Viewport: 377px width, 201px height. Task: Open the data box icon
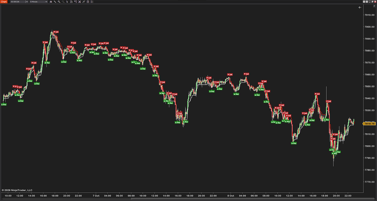tap(71, 2)
